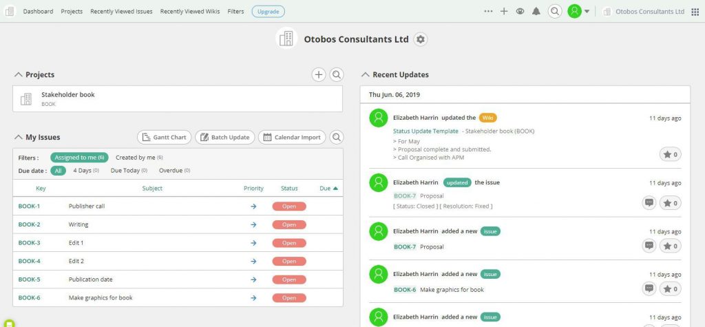Open the organization settings gear
Screen dimensions: 705x327
[421, 39]
